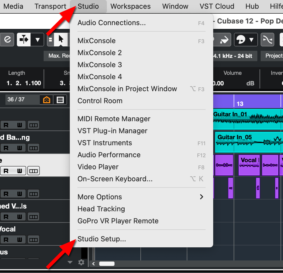The height and width of the screenshot is (273, 283).
Task: Click the orange track visibility house icon
Action: coord(46,100)
